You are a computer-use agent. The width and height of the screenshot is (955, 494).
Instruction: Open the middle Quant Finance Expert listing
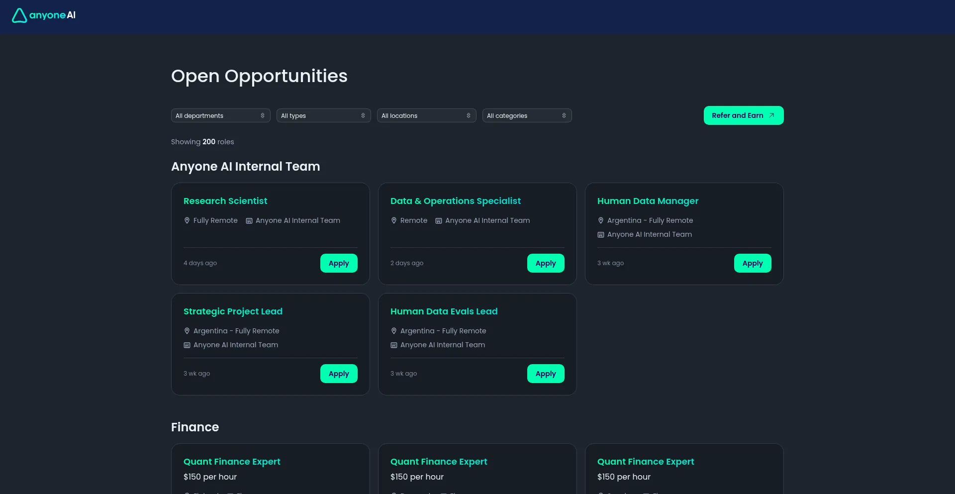pyautogui.click(x=439, y=462)
